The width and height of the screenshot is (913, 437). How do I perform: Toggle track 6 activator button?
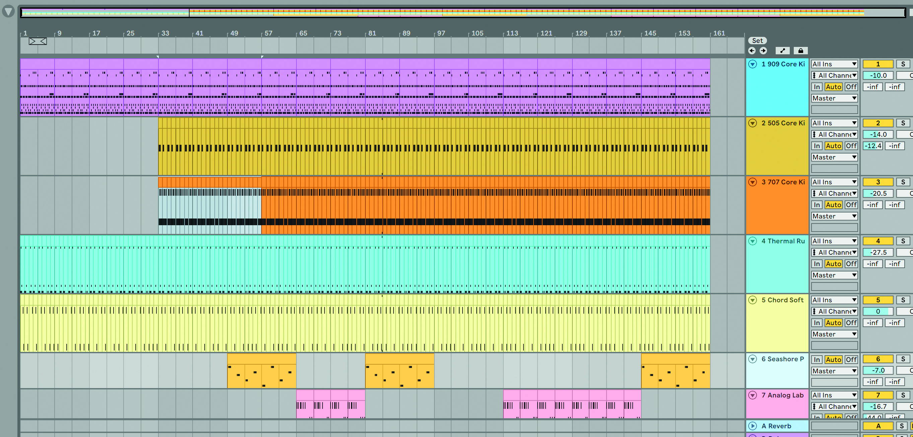pyautogui.click(x=877, y=359)
